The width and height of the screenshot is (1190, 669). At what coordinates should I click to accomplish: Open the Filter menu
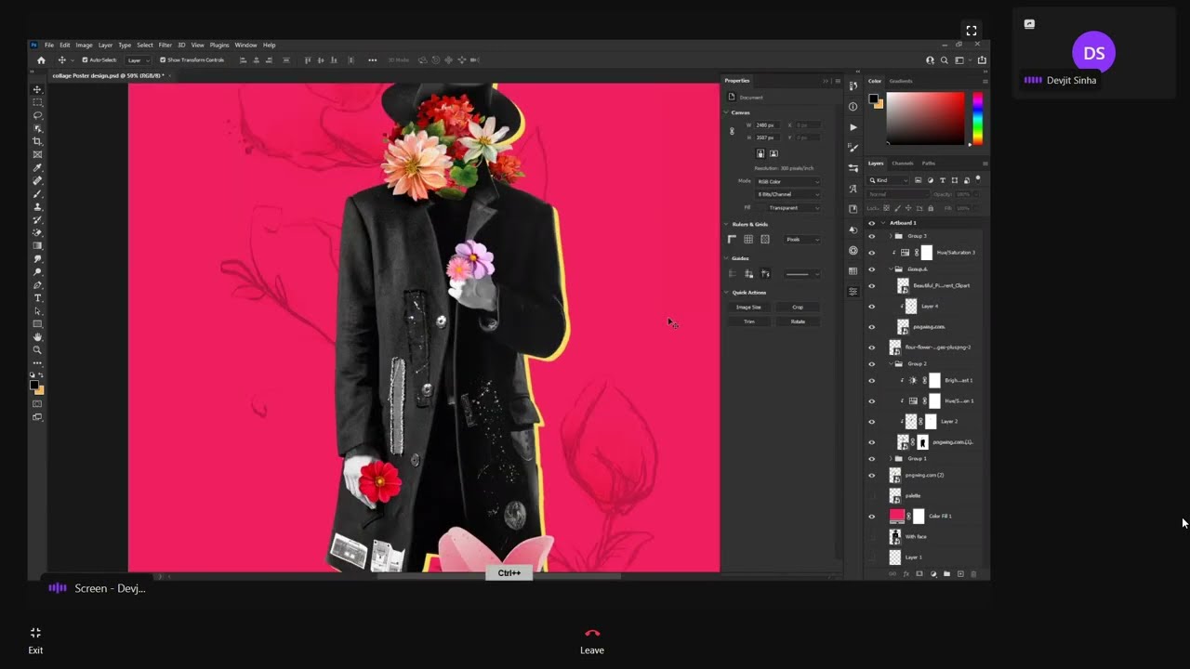click(165, 45)
